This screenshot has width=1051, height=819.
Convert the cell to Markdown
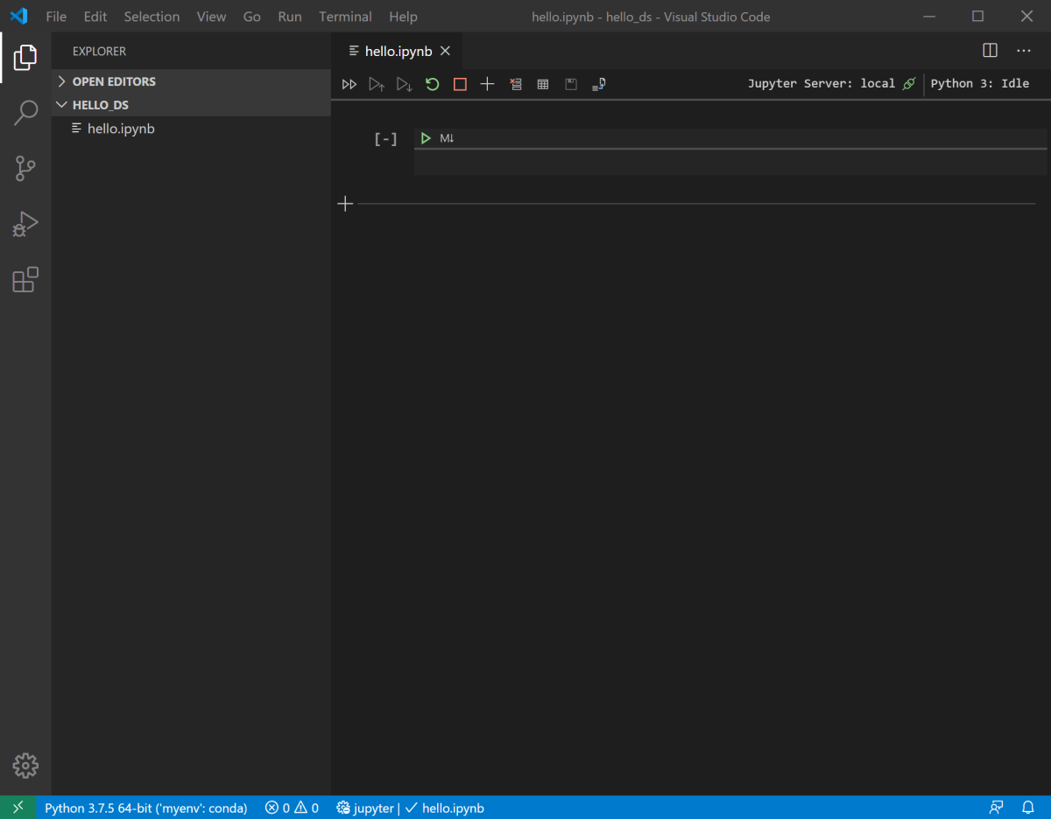click(x=447, y=137)
